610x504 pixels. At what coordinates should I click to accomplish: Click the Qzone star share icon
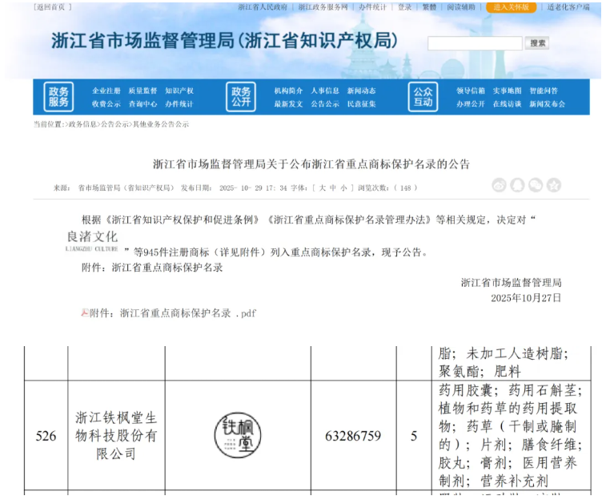point(554,186)
